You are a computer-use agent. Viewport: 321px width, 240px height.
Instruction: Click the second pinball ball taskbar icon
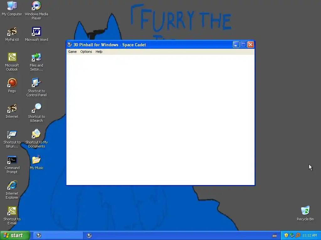point(89,235)
